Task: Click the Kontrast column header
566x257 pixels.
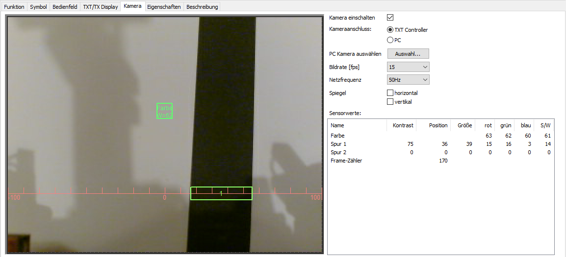Action: click(x=401, y=125)
